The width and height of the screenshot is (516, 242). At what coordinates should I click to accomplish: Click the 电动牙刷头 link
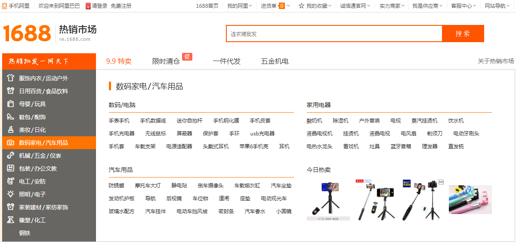(x=467, y=134)
